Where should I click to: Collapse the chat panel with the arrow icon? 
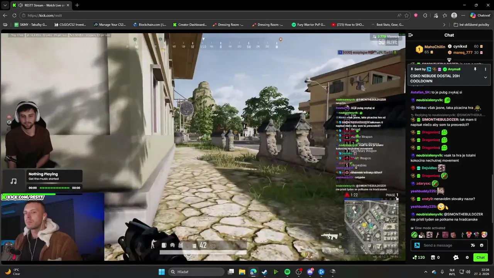[x=410, y=35]
